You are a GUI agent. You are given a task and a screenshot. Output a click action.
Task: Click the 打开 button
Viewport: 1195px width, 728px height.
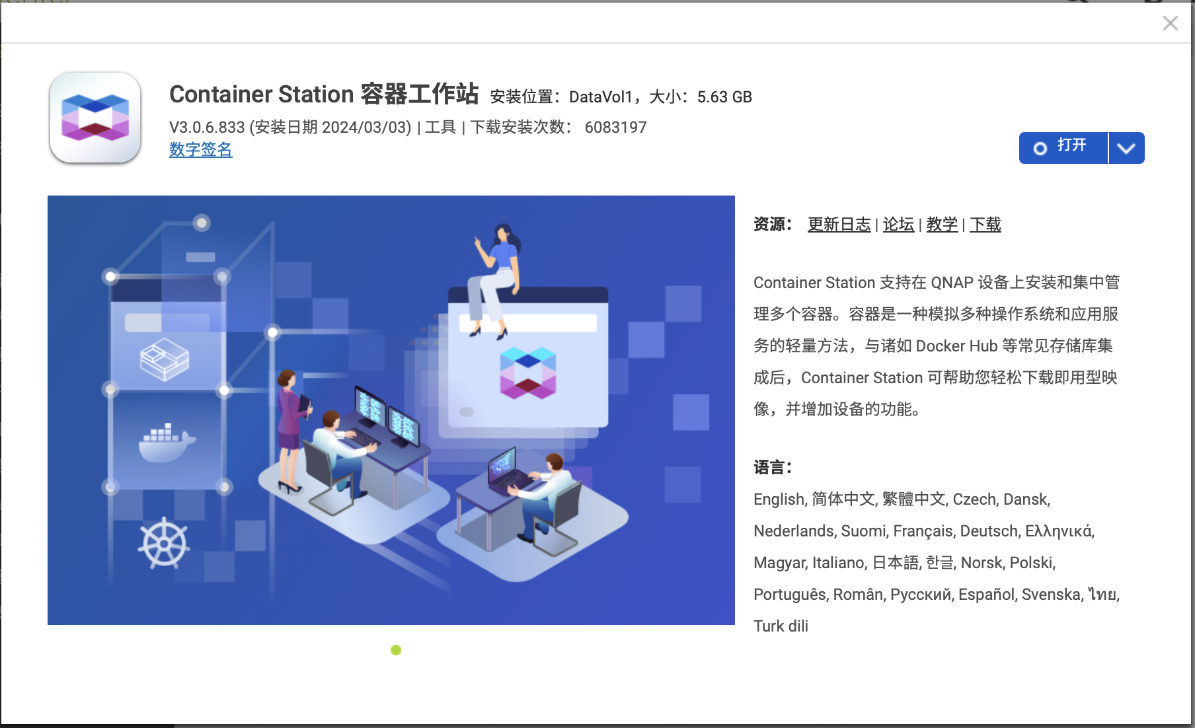tap(1063, 147)
